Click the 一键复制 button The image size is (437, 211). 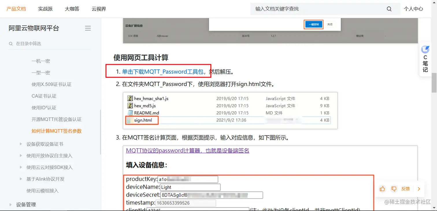point(314,25)
